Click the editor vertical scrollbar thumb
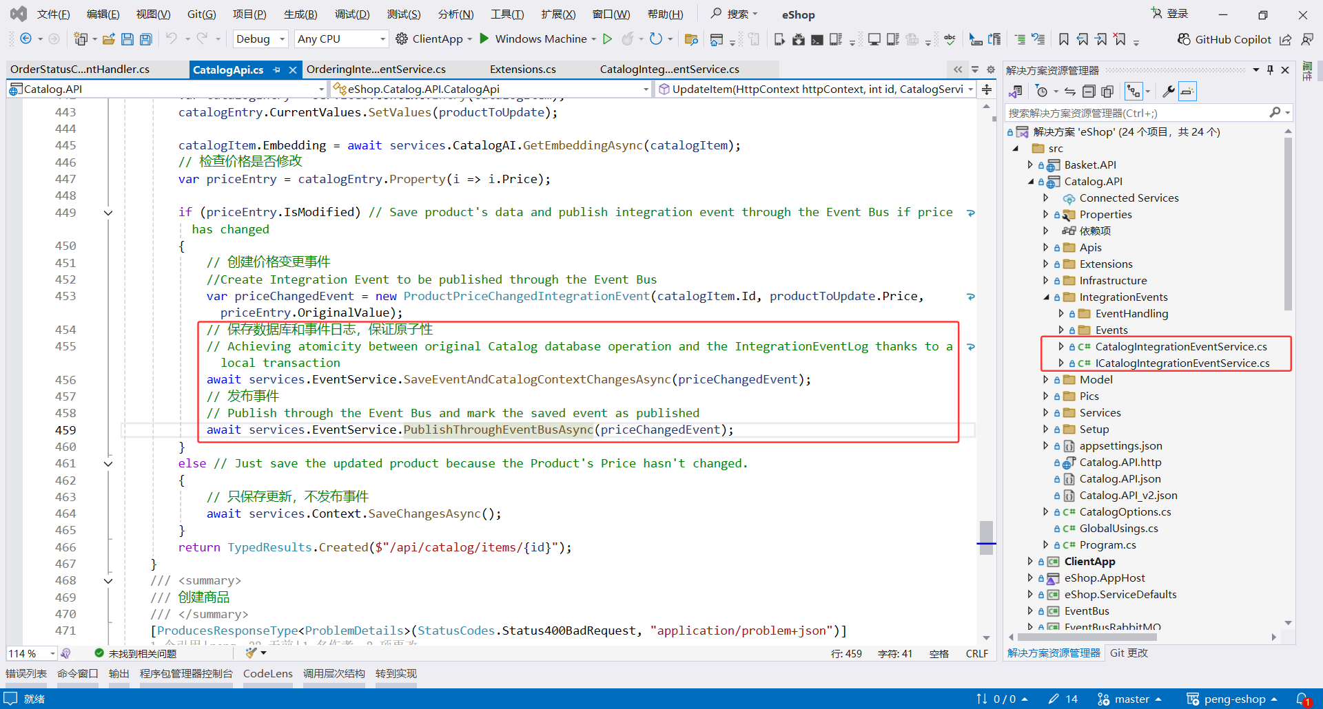 (x=986, y=538)
